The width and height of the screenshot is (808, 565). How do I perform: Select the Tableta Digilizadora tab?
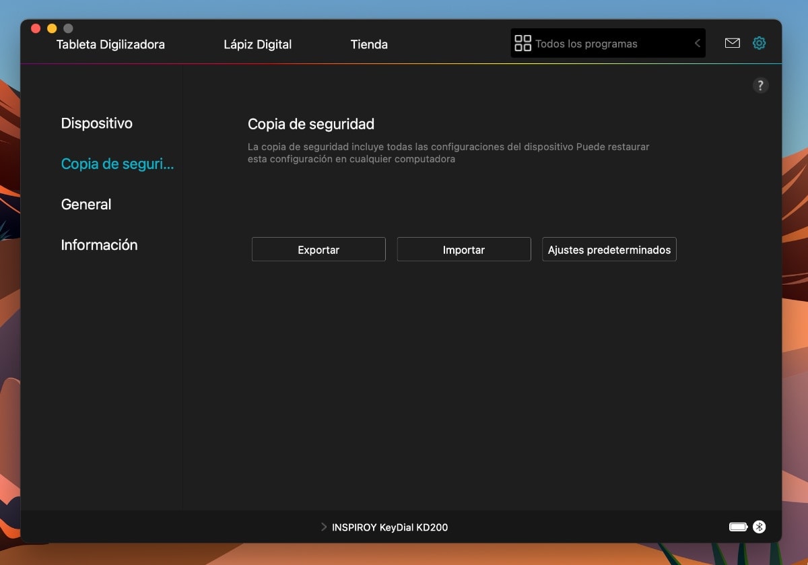(110, 44)
